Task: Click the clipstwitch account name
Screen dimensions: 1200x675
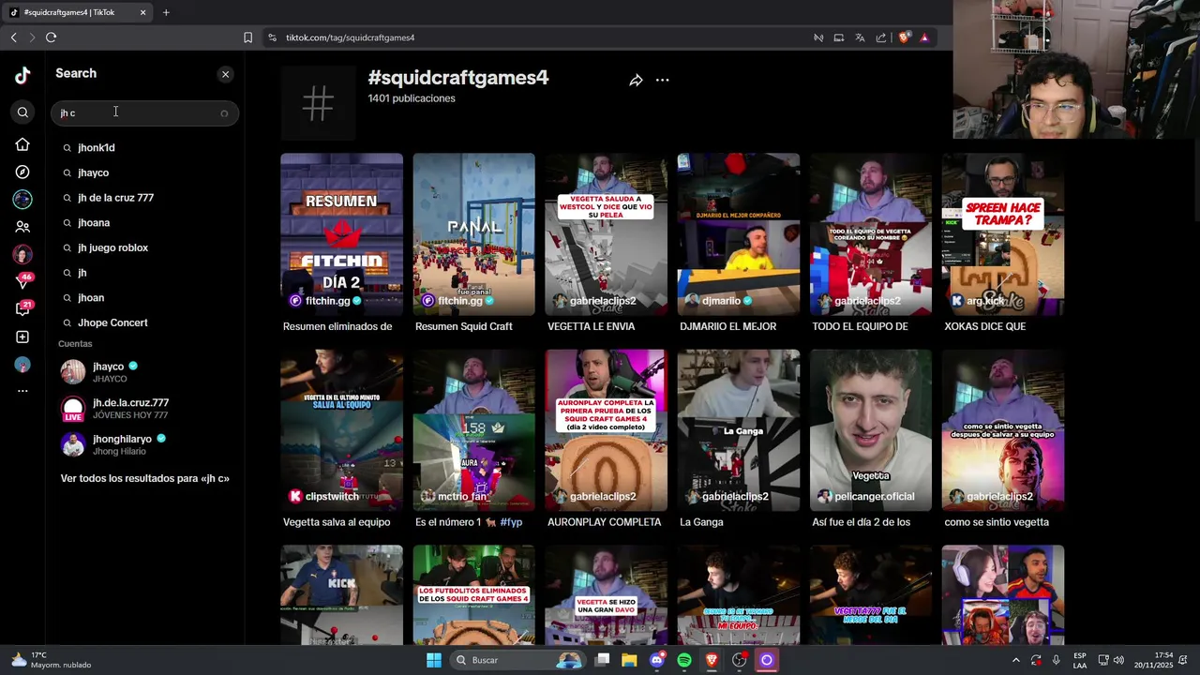Action: coord(332,497)
